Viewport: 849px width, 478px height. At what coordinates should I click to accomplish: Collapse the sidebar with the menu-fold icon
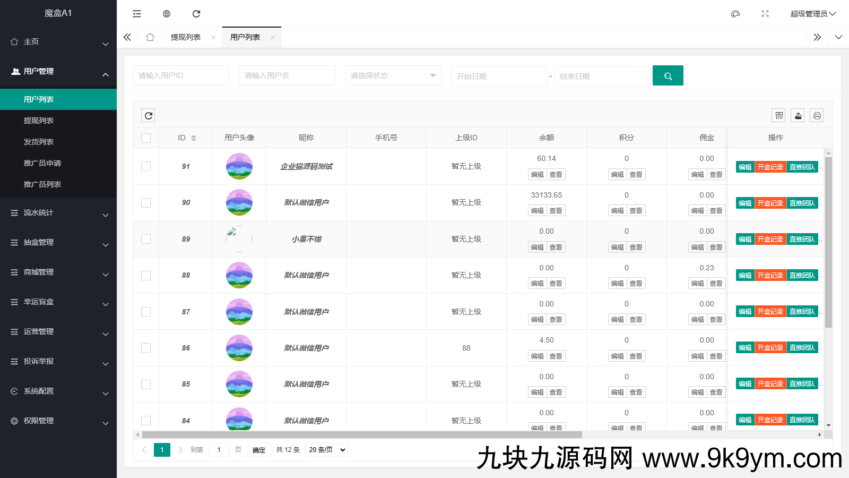[137, 14]
